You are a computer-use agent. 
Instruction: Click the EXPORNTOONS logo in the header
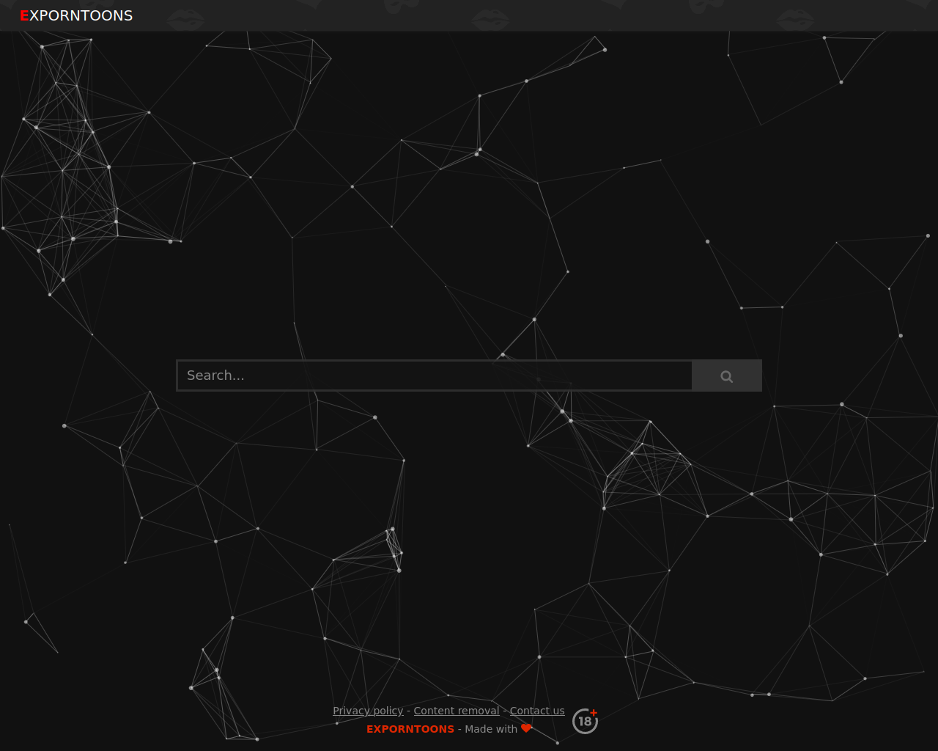point(76,15)
